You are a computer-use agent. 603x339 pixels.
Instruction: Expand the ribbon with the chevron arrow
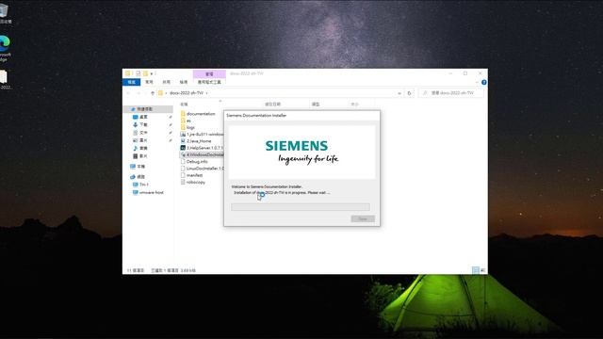click(478, 82)
